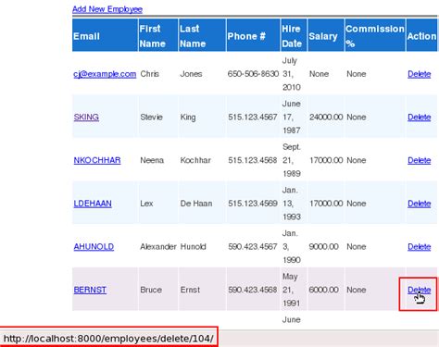Click the last name King
Image resolution: width=439 pixels, height=347 pixels.
[188, 118]
